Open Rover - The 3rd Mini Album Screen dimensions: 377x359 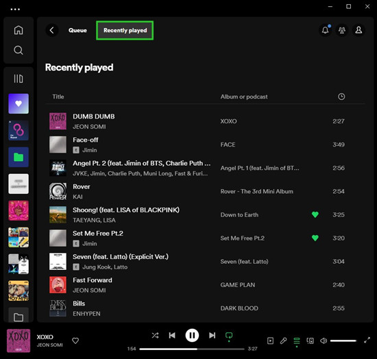point(257,192)
